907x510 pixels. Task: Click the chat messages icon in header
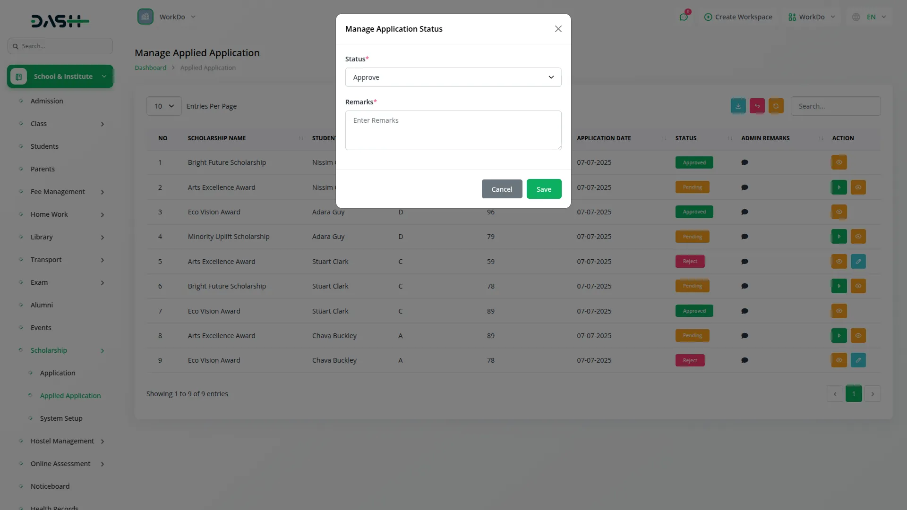(x=683, y=17)
